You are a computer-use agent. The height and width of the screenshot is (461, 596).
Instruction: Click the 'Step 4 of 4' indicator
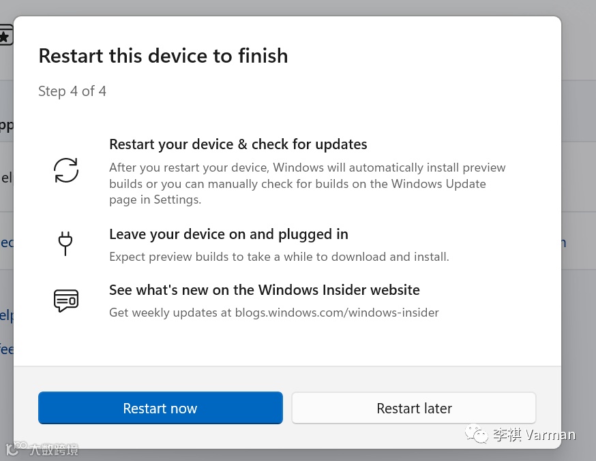pyautogui.click(x=72, y=91)
